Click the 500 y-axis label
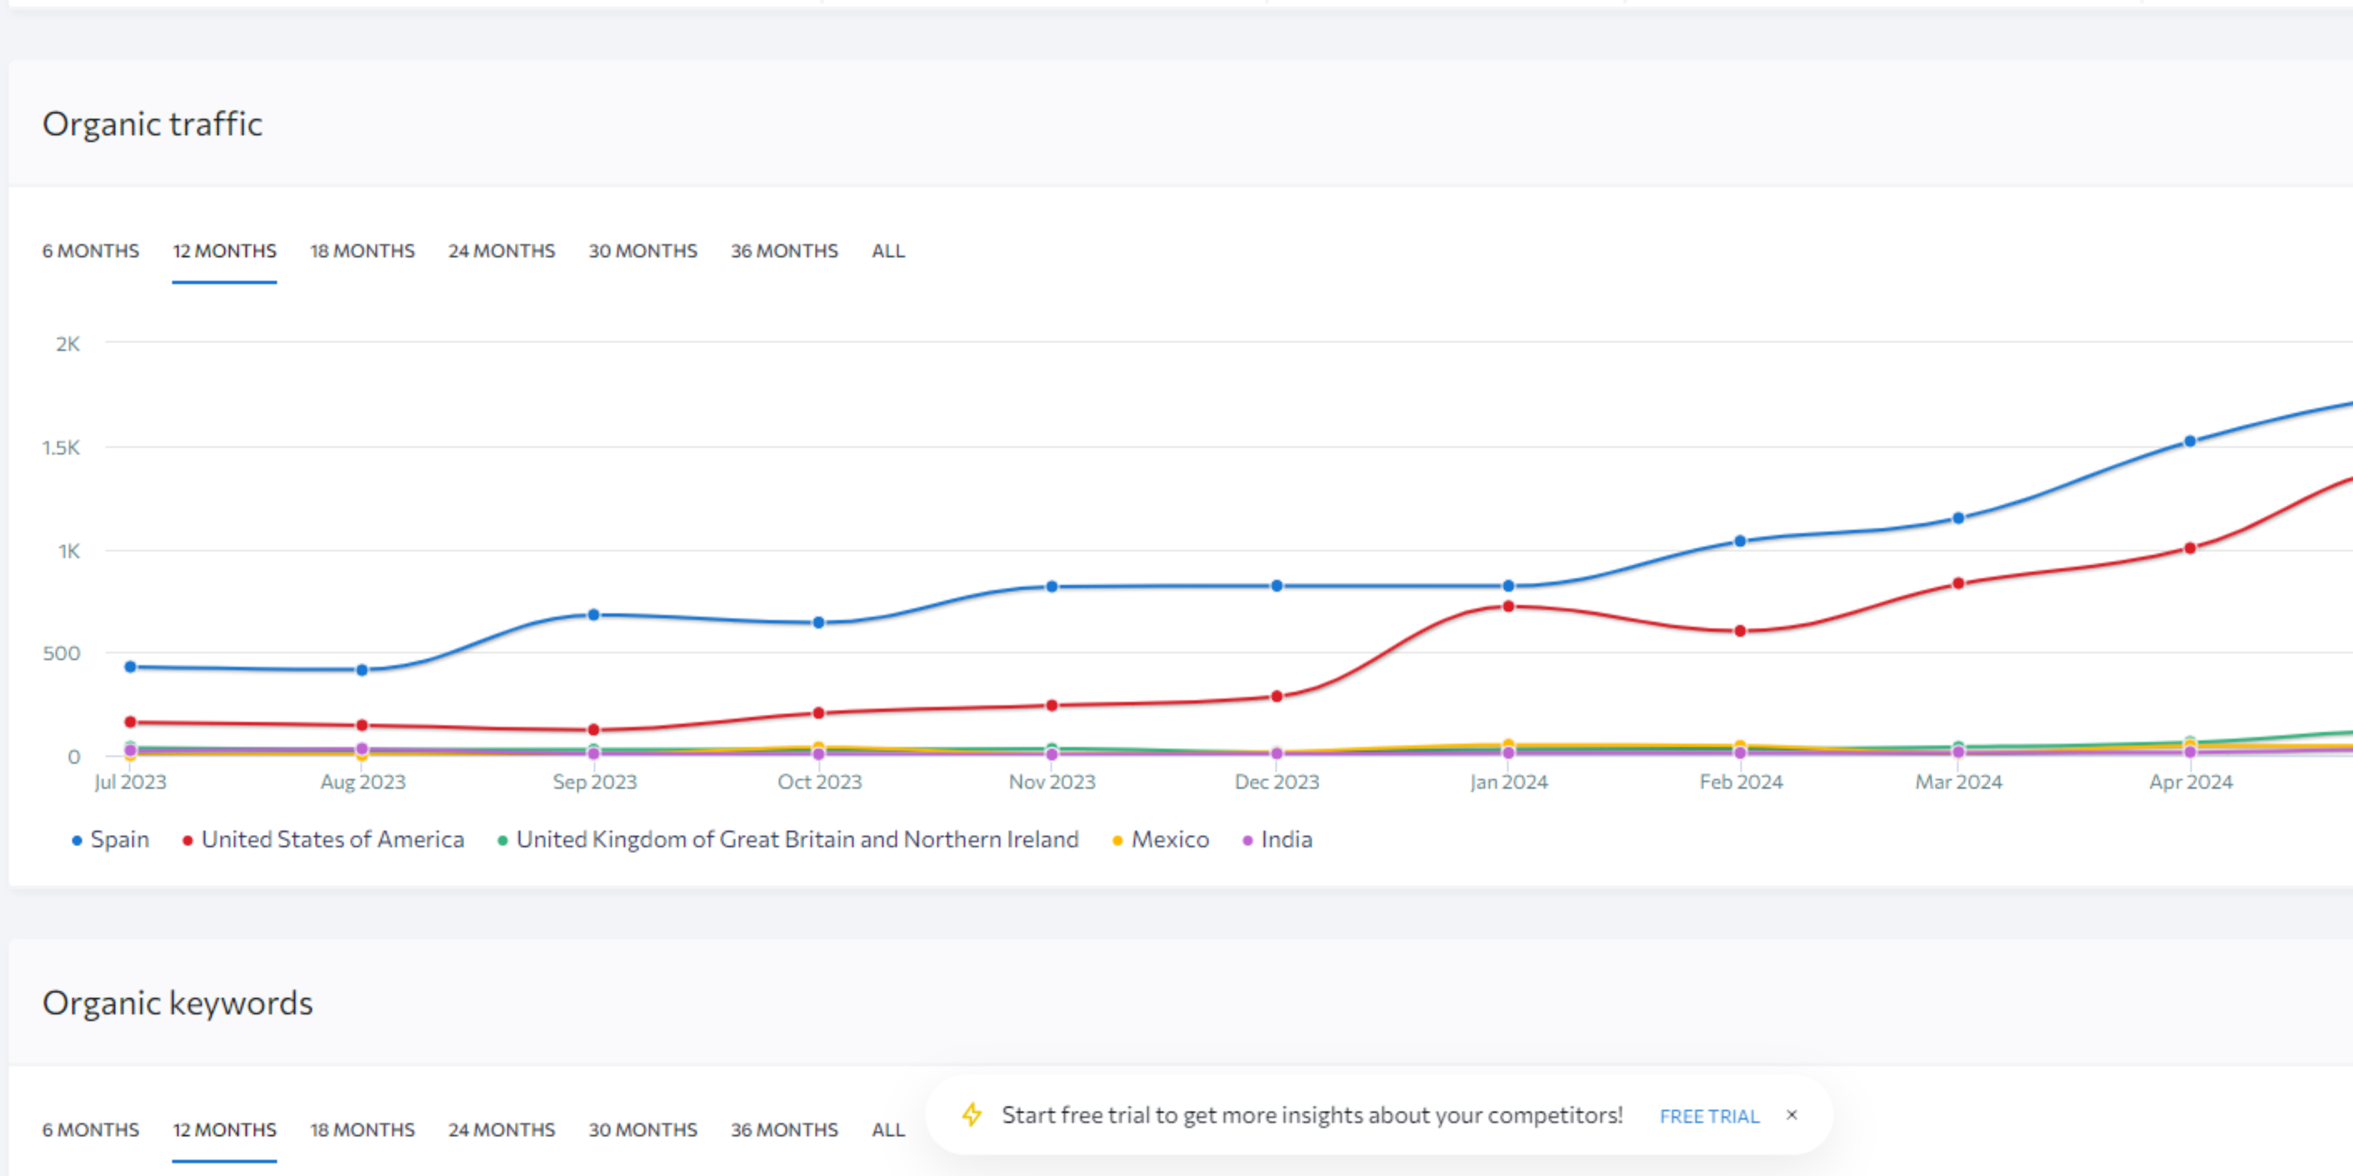 click(61, 654)
